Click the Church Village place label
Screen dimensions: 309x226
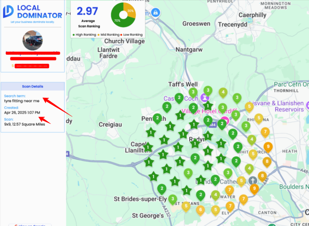click(124, 41)
